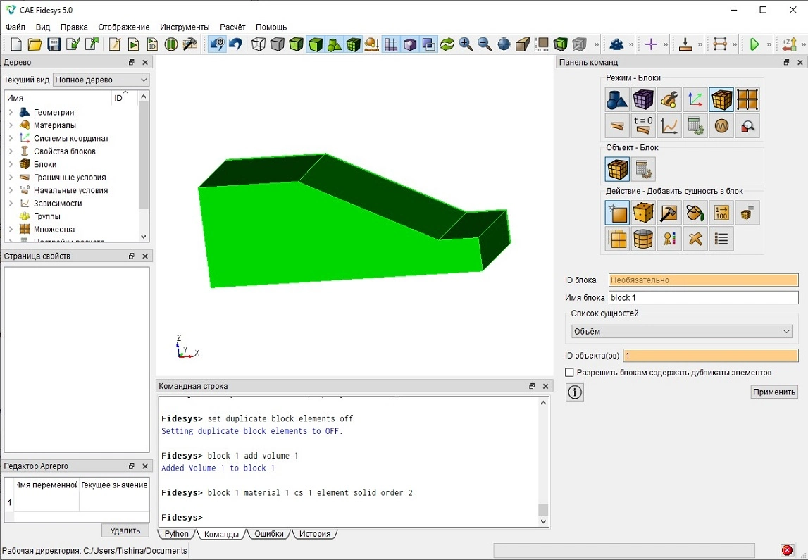Click the delete X action icon
This screenshot has width=808, height=560.
pyautogui.click(x=695, y=239)
